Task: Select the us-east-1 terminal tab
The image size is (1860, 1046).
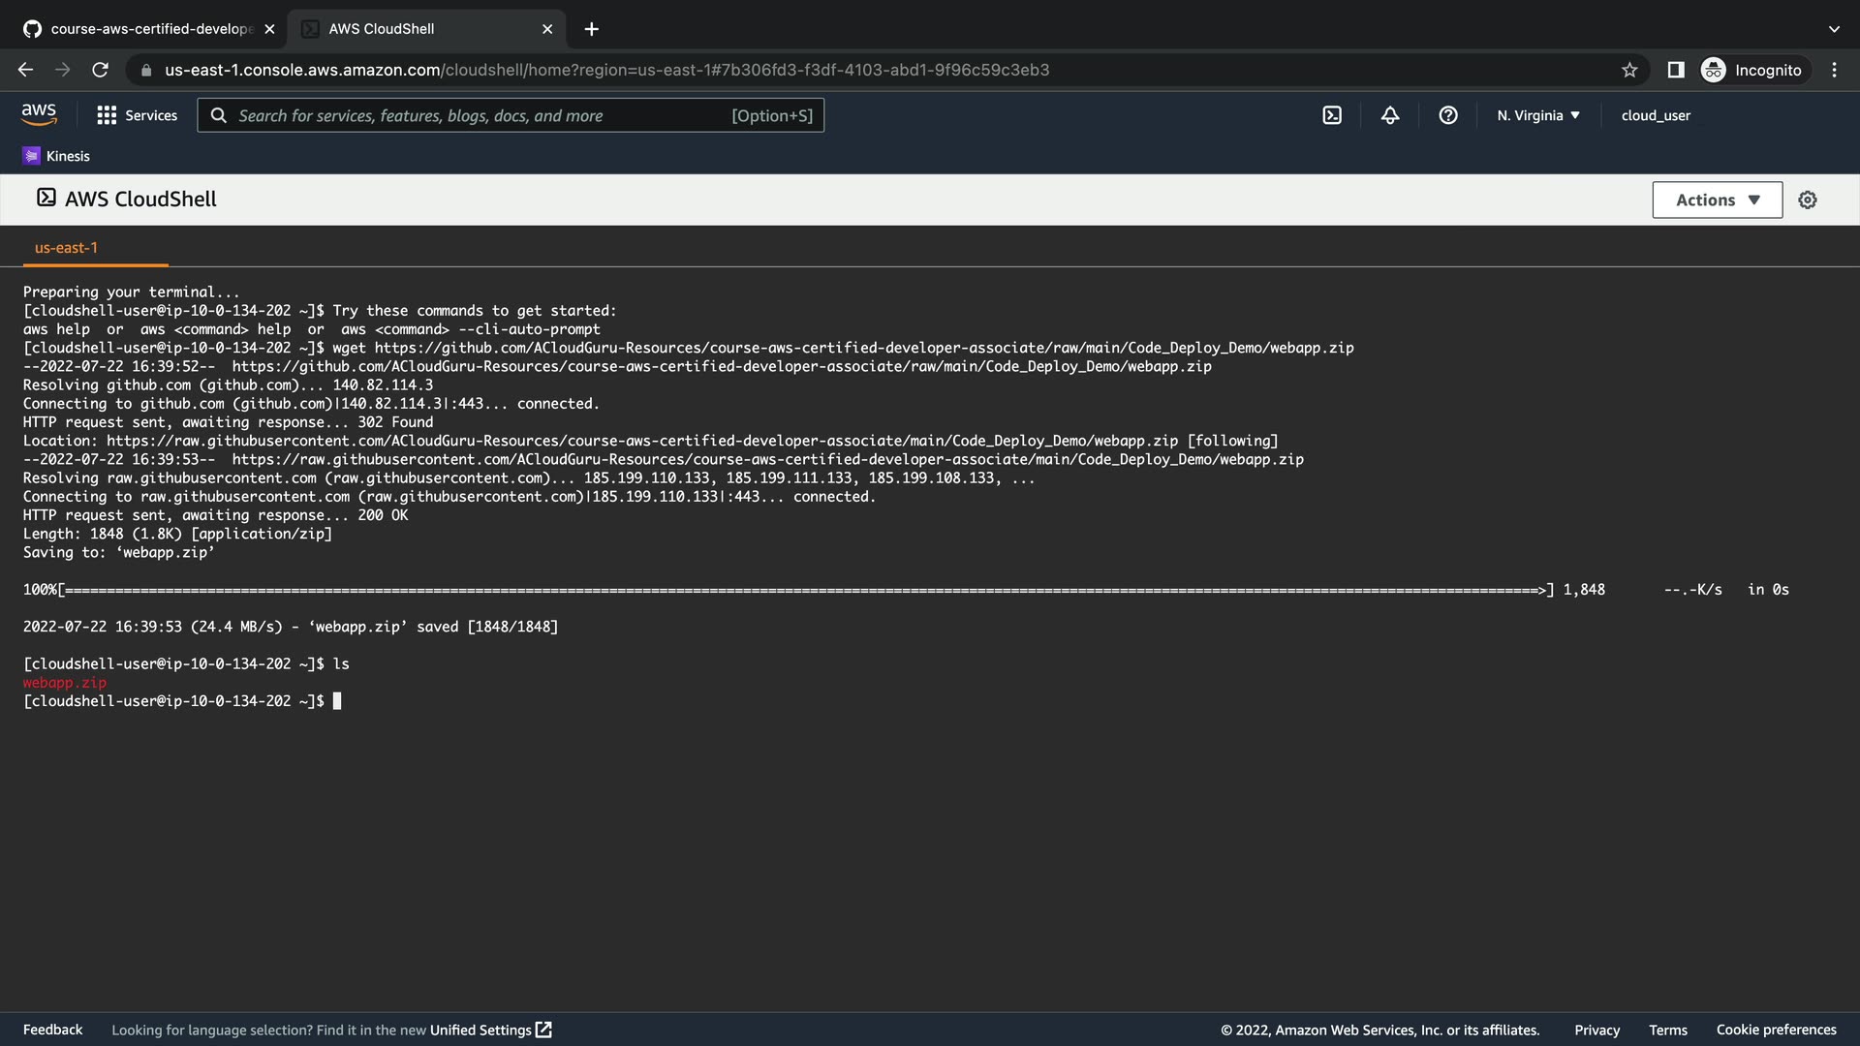Action: [x=66, y=248]
